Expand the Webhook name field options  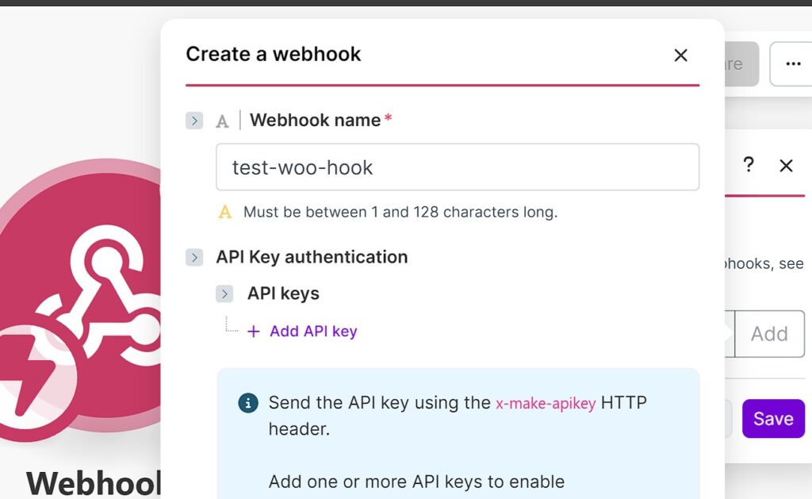coord(194,121)
